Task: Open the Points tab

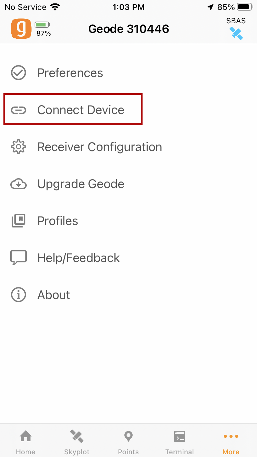Action: tap(128, 442)
